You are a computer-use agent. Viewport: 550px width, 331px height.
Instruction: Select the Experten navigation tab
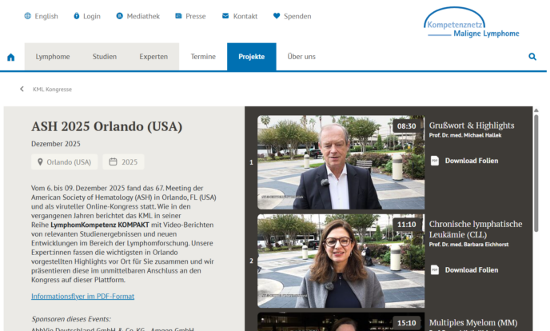[x=153, y=57]
